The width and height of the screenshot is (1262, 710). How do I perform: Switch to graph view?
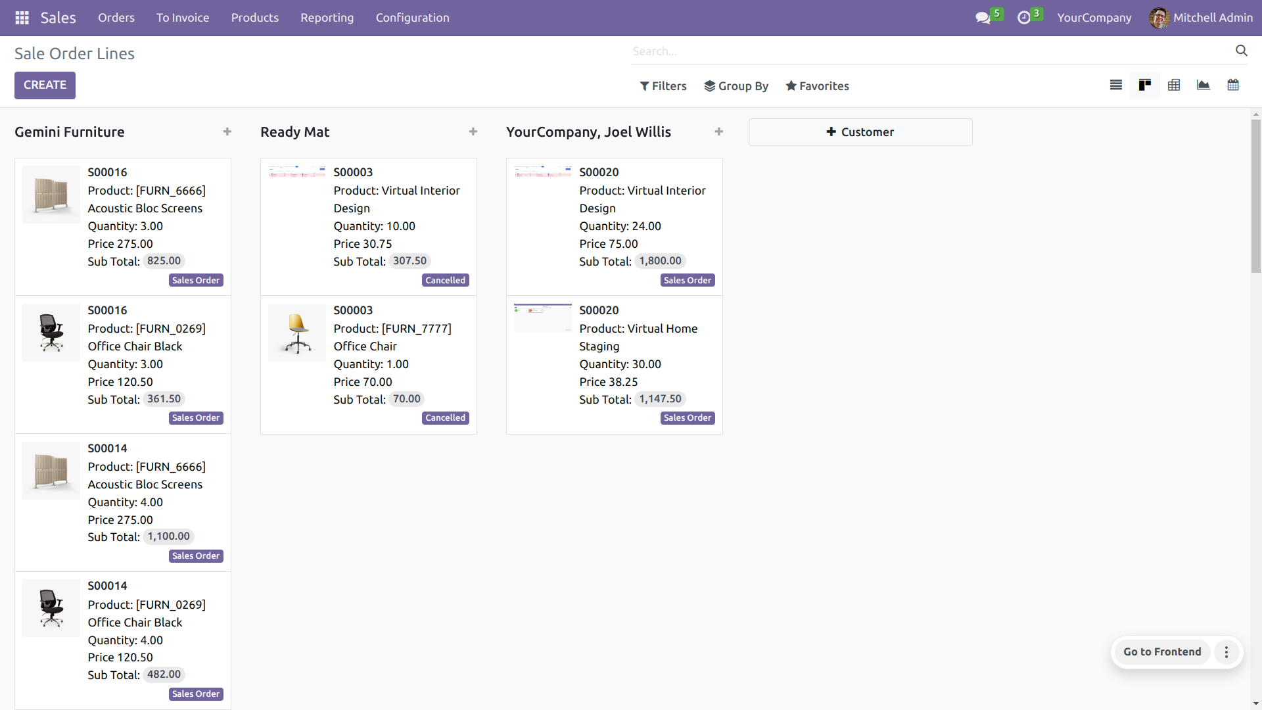1203,85
